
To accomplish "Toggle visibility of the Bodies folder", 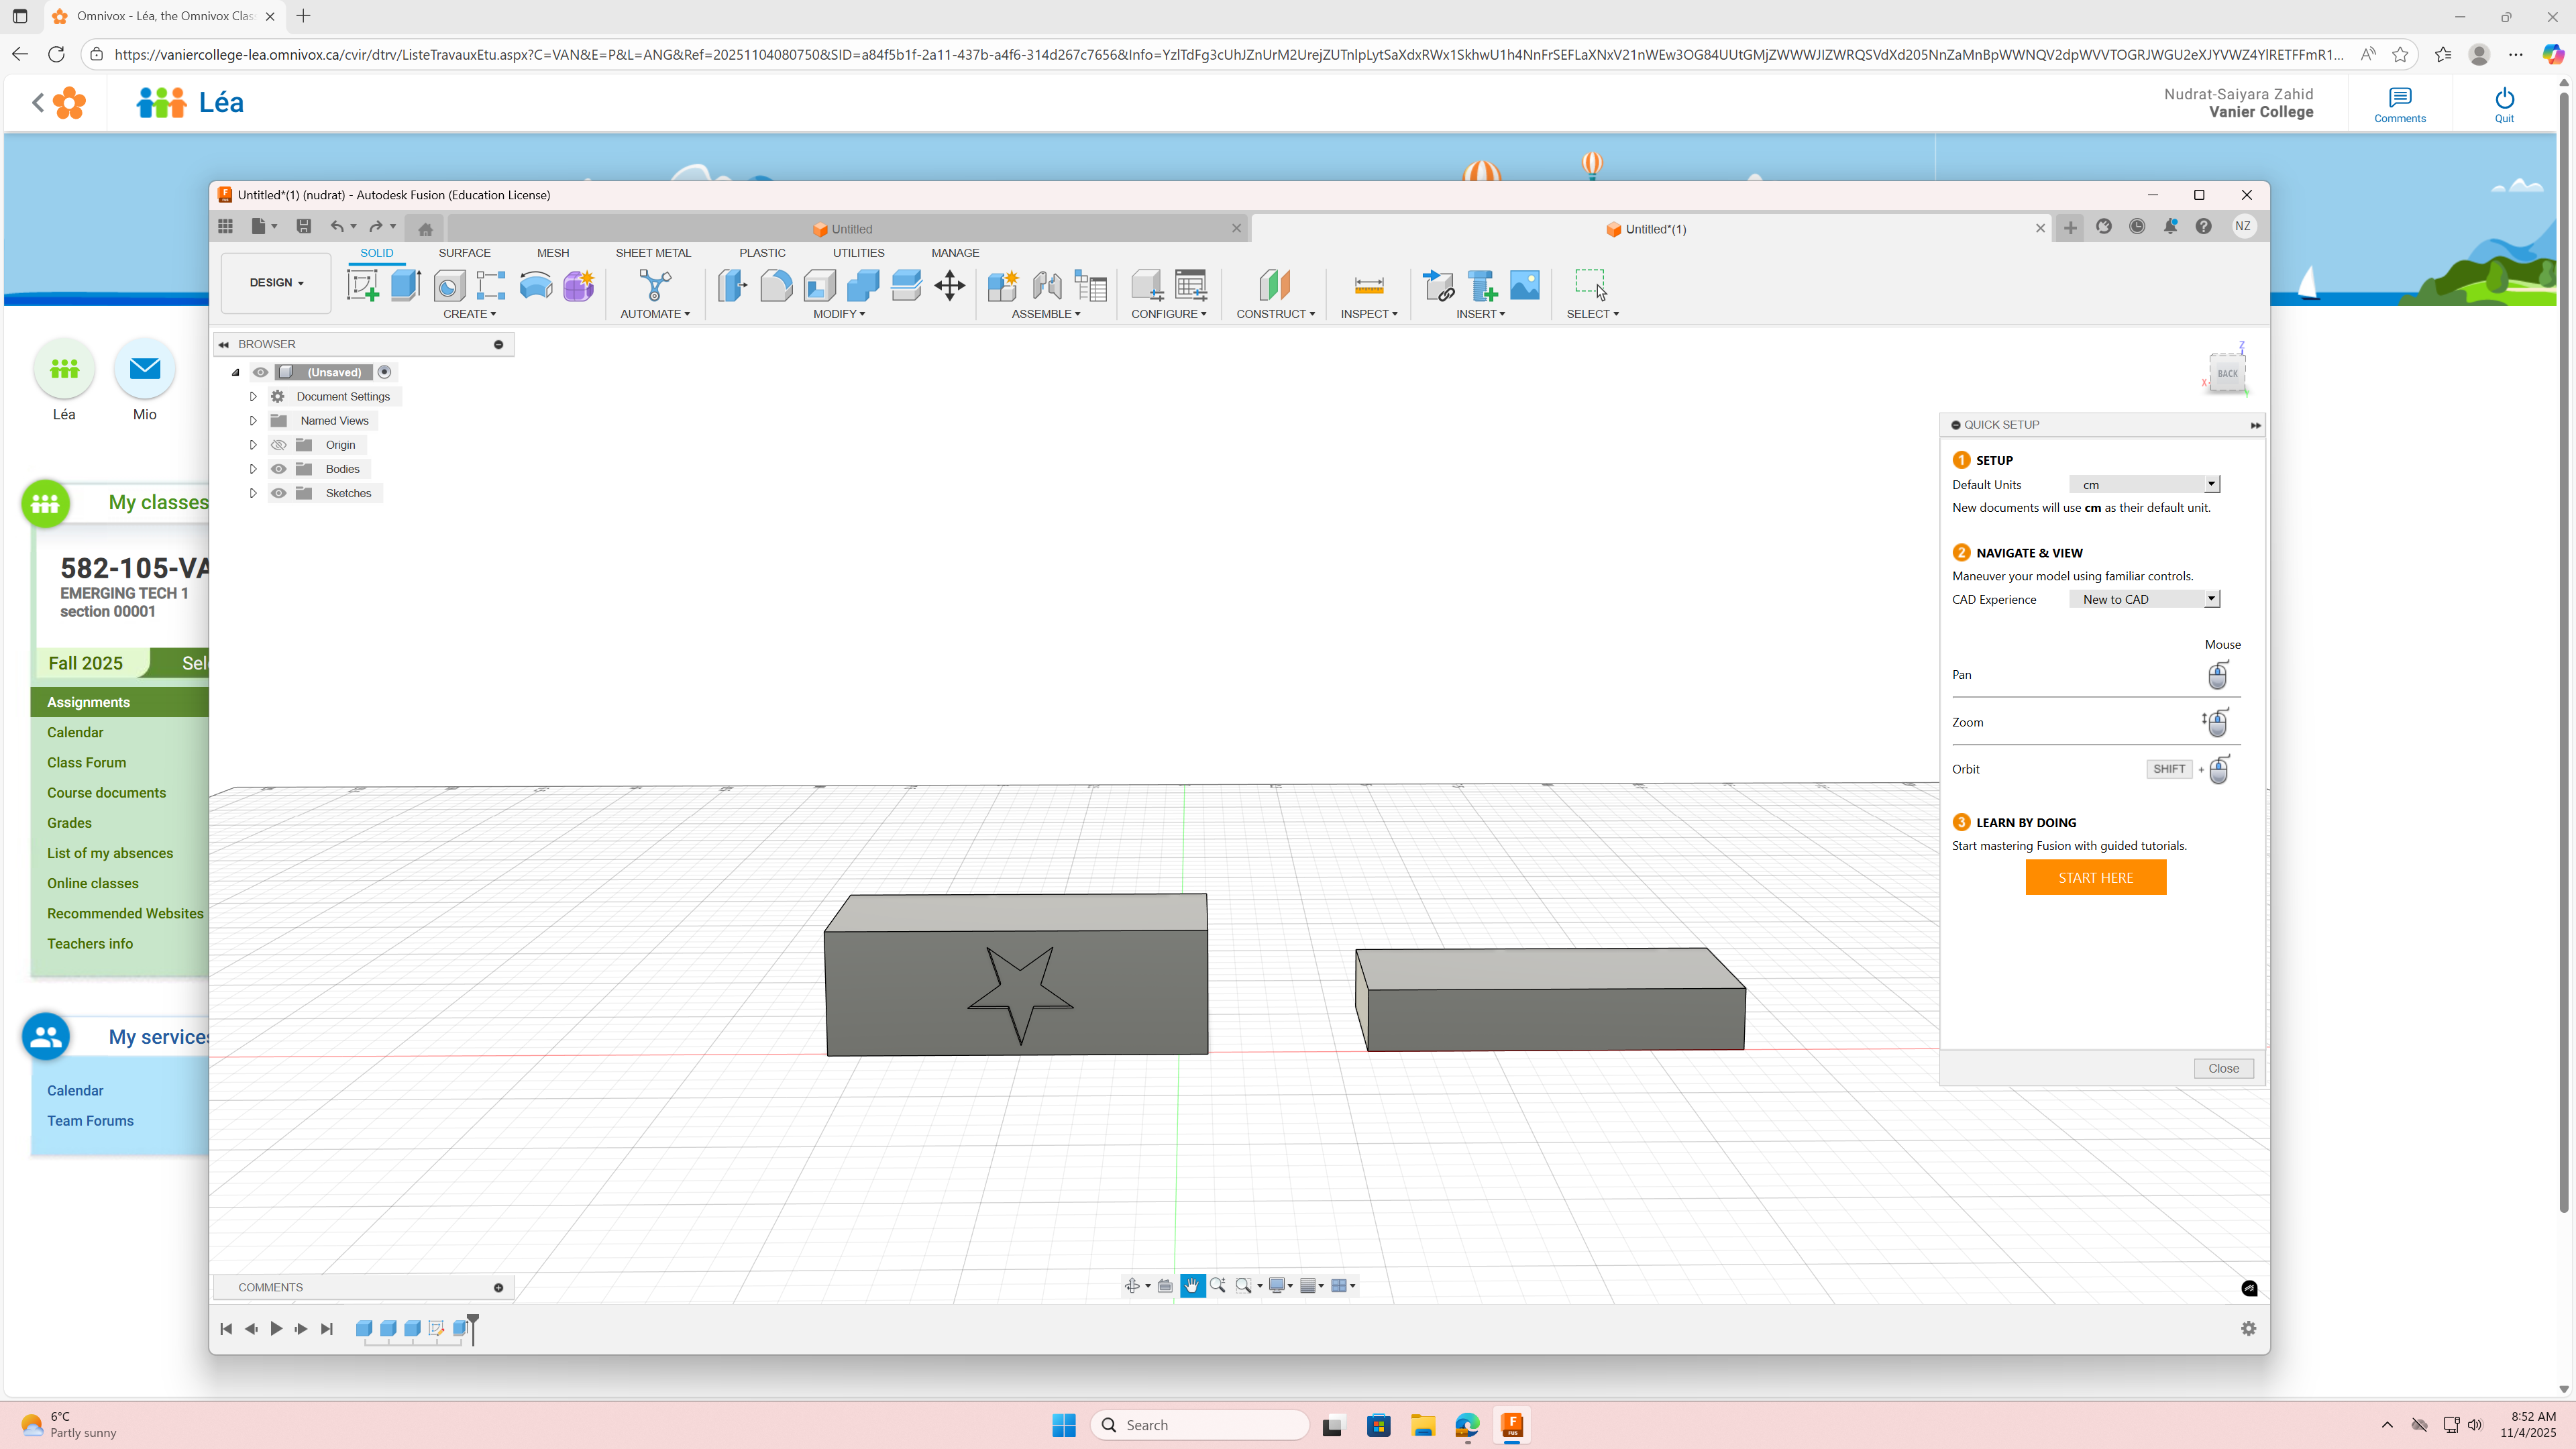I will coord(279,469).
